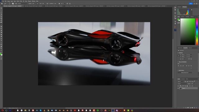Align left edges in Align and Distribute
The height and width of the screenshot is (112, 199).
[178, 66]
